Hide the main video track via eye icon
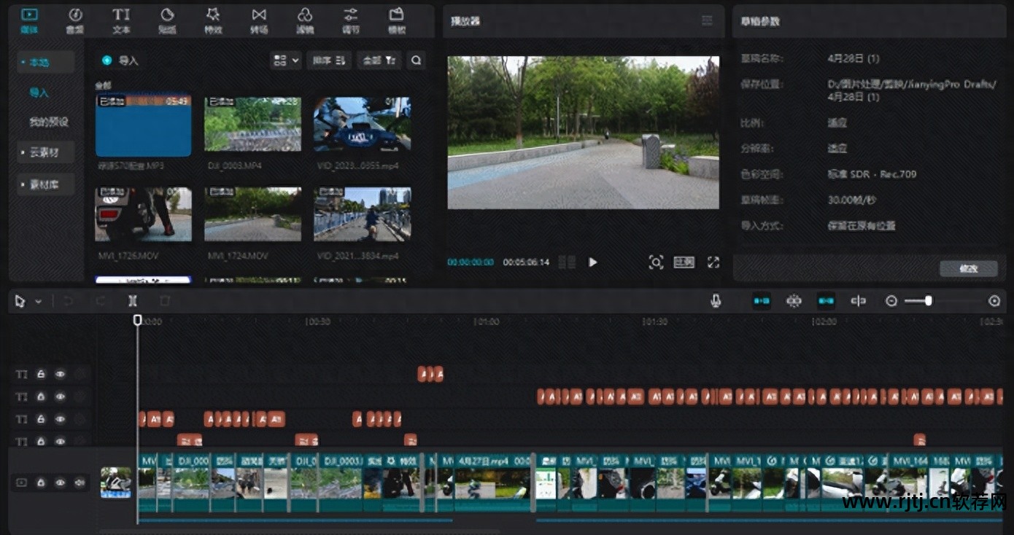 61,483
